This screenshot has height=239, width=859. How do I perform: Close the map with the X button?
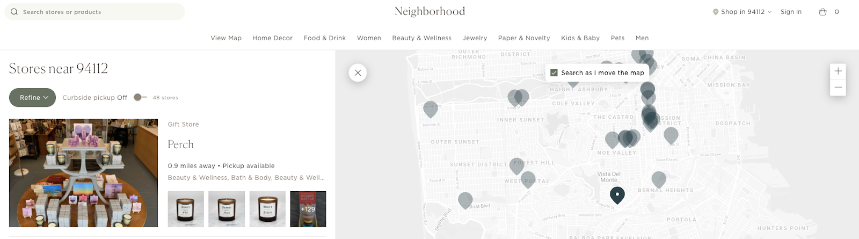click(x=358, y=73)
